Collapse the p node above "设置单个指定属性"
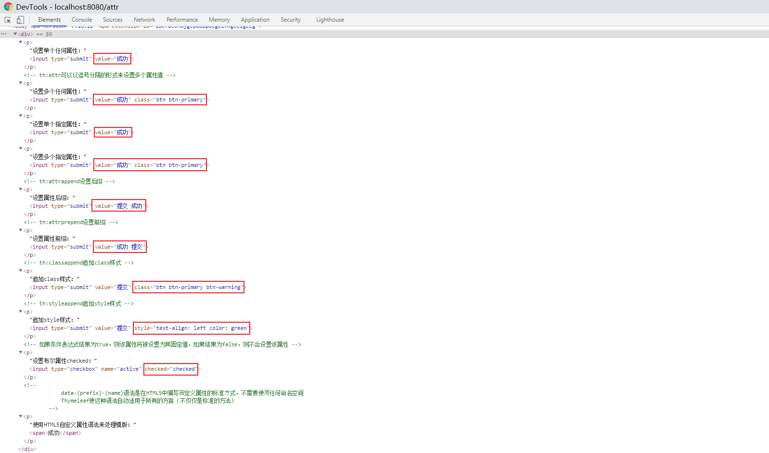 click(21, 116)
